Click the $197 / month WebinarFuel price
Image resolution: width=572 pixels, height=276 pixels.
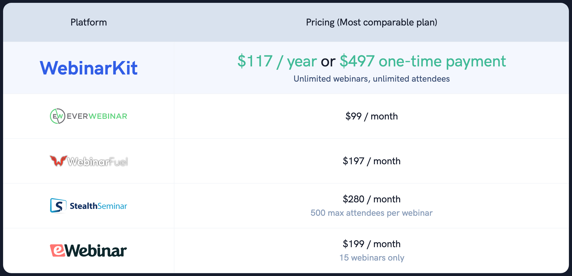tap(372, 161)
